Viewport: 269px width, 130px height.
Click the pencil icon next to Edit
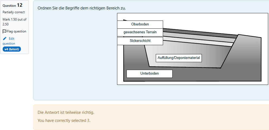[5, 39]
